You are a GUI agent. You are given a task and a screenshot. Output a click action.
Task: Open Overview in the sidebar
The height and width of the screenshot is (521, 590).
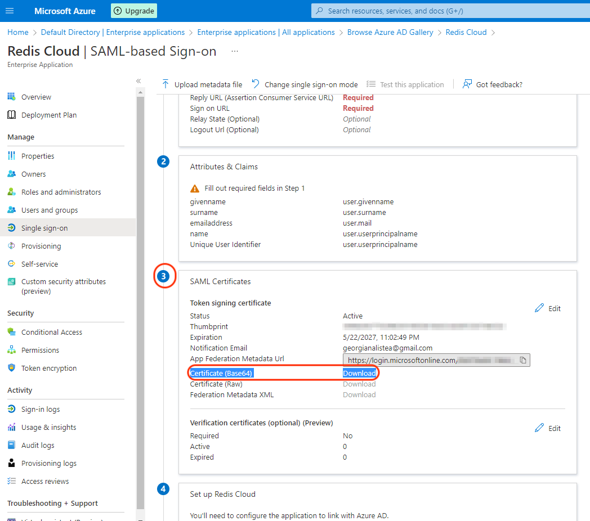(x=36, y=97)
